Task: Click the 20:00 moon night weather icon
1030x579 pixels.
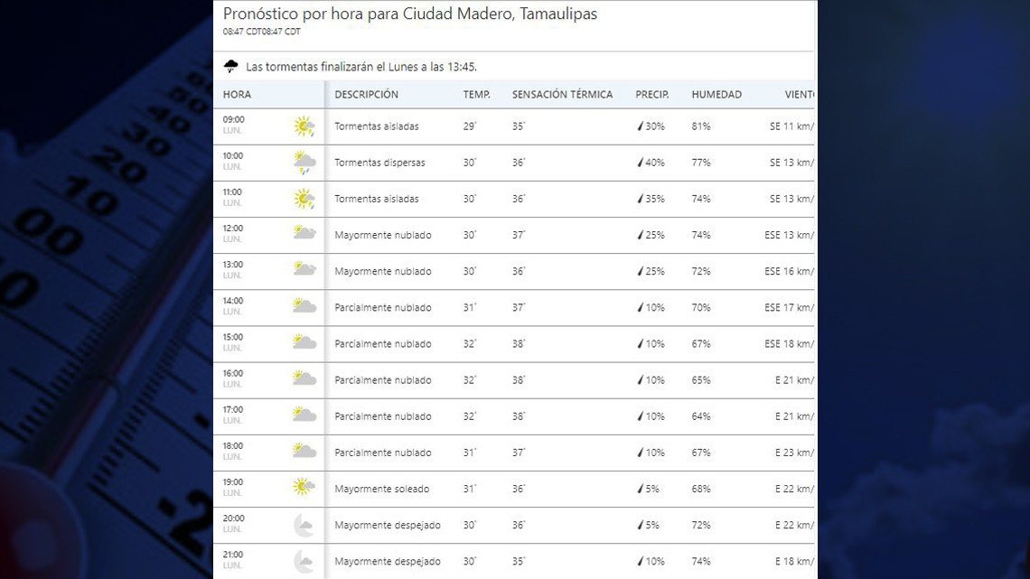Action: (304, 525)
